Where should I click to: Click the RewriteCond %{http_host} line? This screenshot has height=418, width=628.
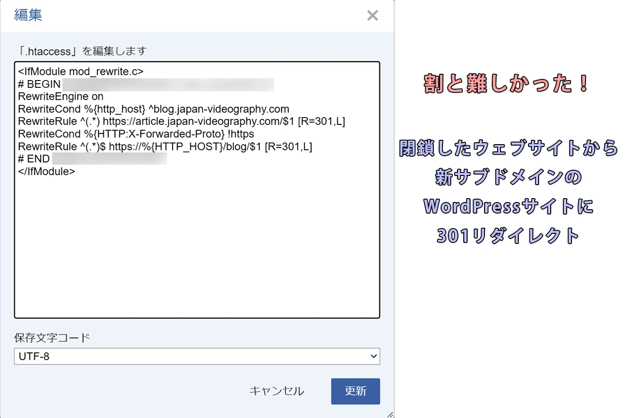[x=154, y=109]
